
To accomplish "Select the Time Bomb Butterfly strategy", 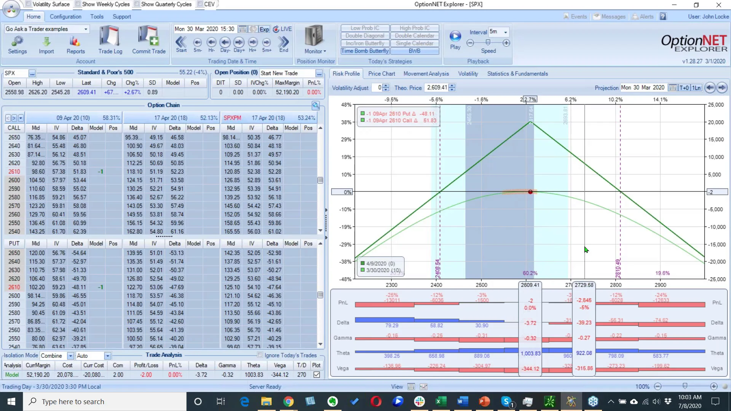I will point(365,51).
